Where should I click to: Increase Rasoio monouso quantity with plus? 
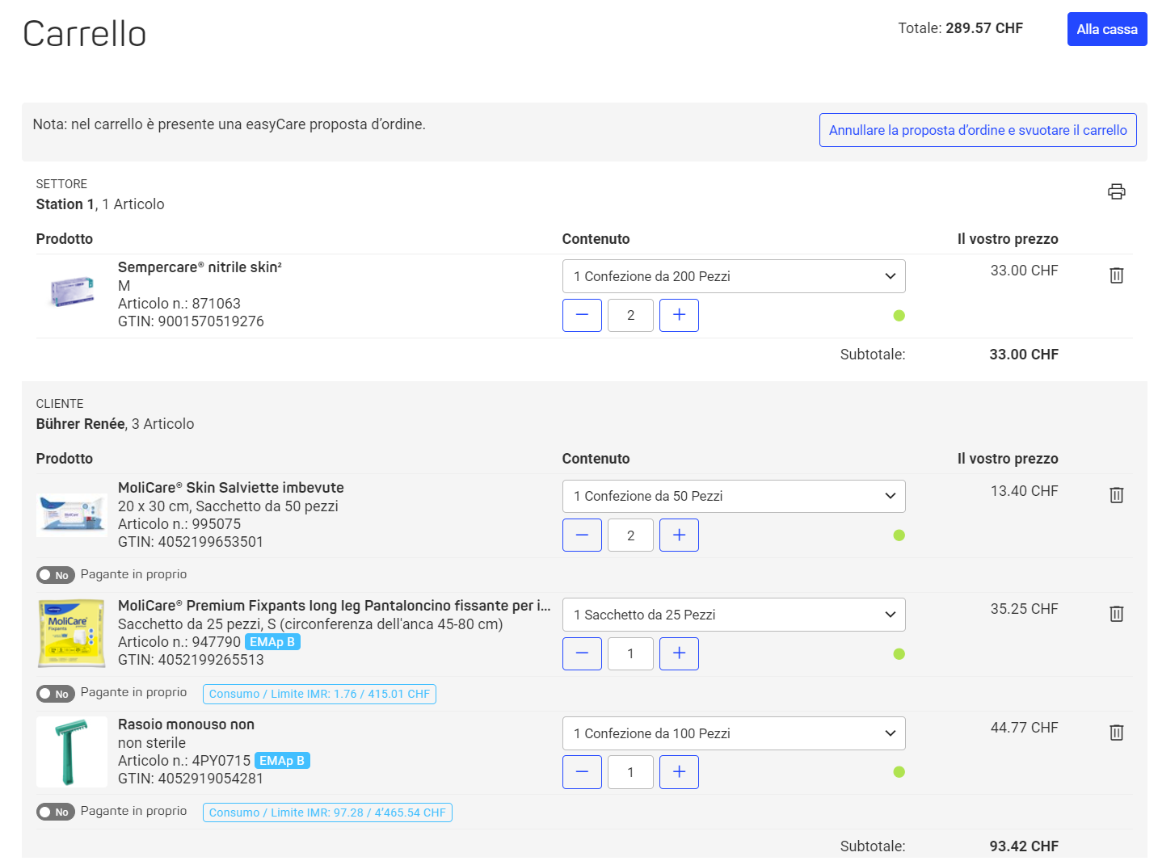pyautogui.click(x=679, y=772)
